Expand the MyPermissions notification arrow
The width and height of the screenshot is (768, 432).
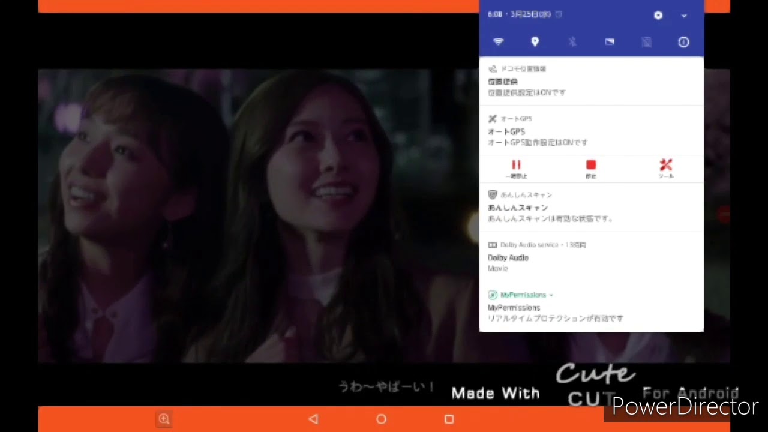[551, 295]
